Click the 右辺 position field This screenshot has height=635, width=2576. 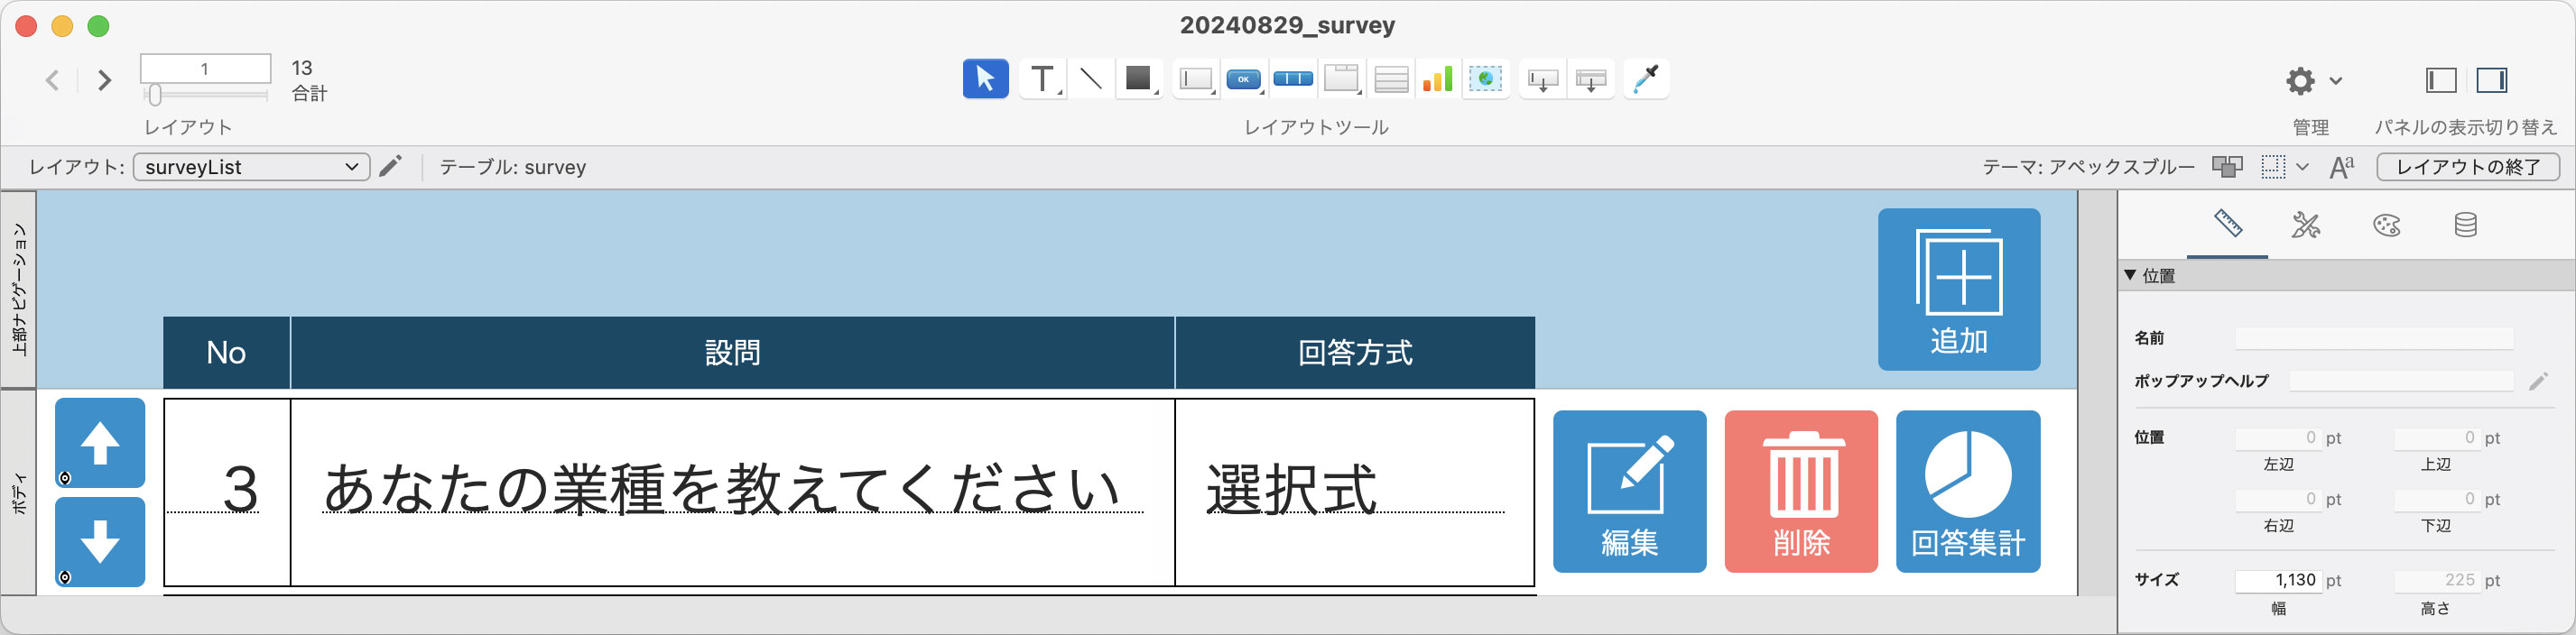coord(2278,499)
